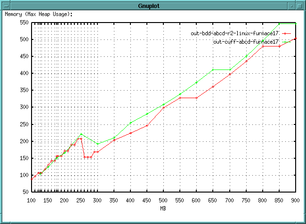Viewport: 306px width, 224px height.
Task: Click the 500 tick on the x-axis
Action: click(x=163, y=200)
